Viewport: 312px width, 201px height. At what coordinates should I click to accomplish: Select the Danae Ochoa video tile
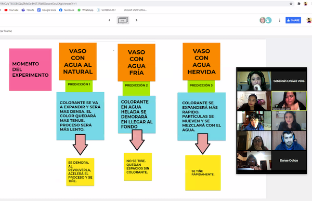tap(289, 161)
